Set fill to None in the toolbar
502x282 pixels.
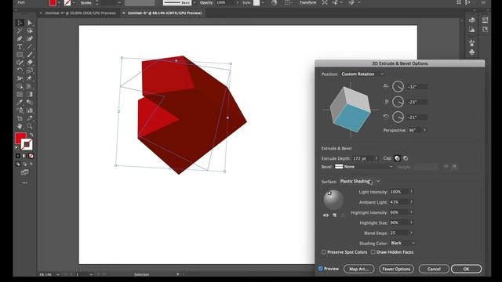[x=31, y=156]
